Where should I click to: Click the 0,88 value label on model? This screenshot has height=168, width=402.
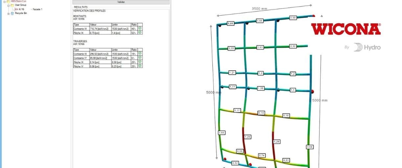tap(293, 17)
